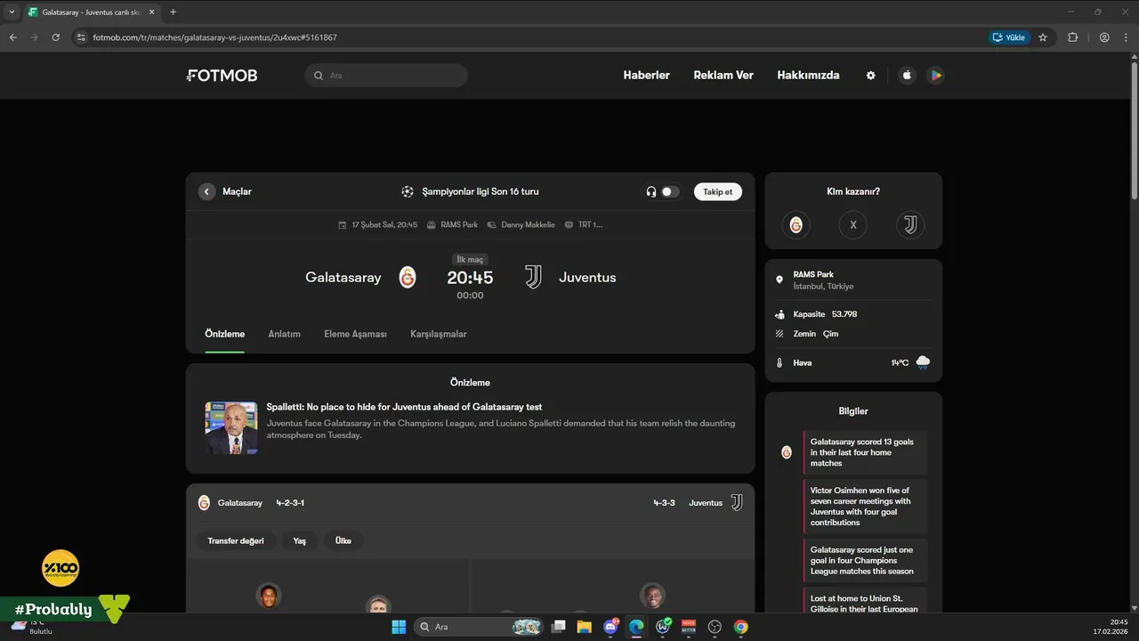The height and width of the screenshot is (641, 1139).
Task: Go back using the Maçlar arrow button
Action: [x=206, y=191]
